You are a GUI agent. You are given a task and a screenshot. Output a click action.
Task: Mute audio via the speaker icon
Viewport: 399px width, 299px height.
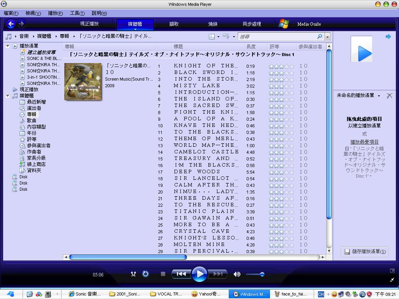(x=237, y=274)
